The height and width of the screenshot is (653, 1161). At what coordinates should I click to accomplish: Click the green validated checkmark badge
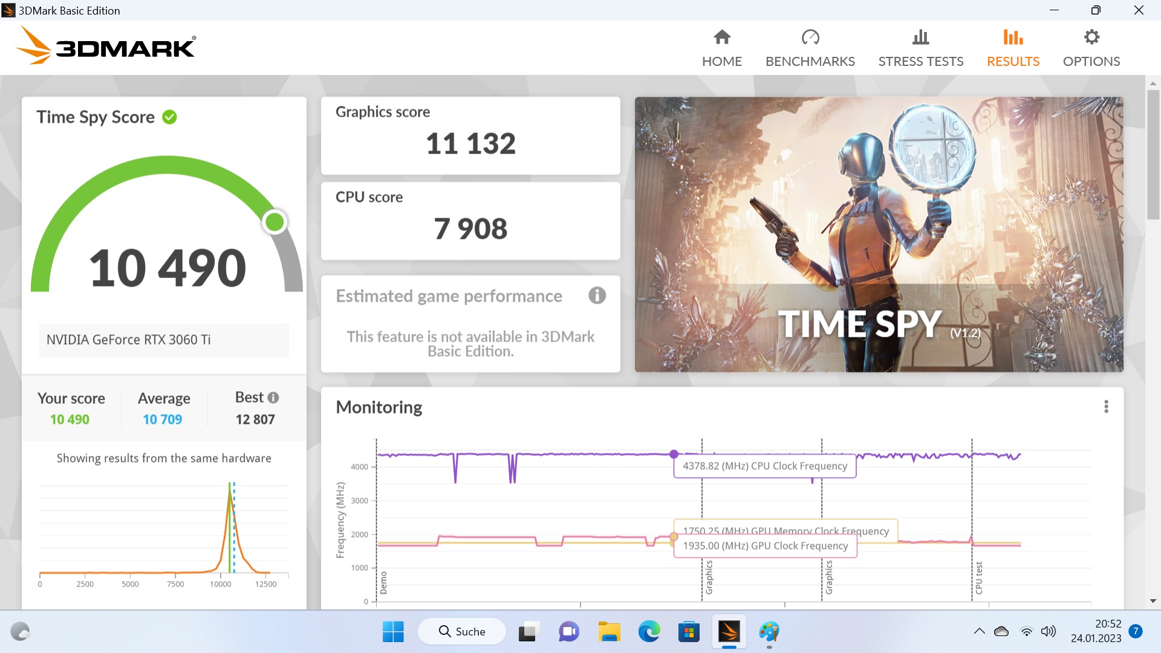170,117
